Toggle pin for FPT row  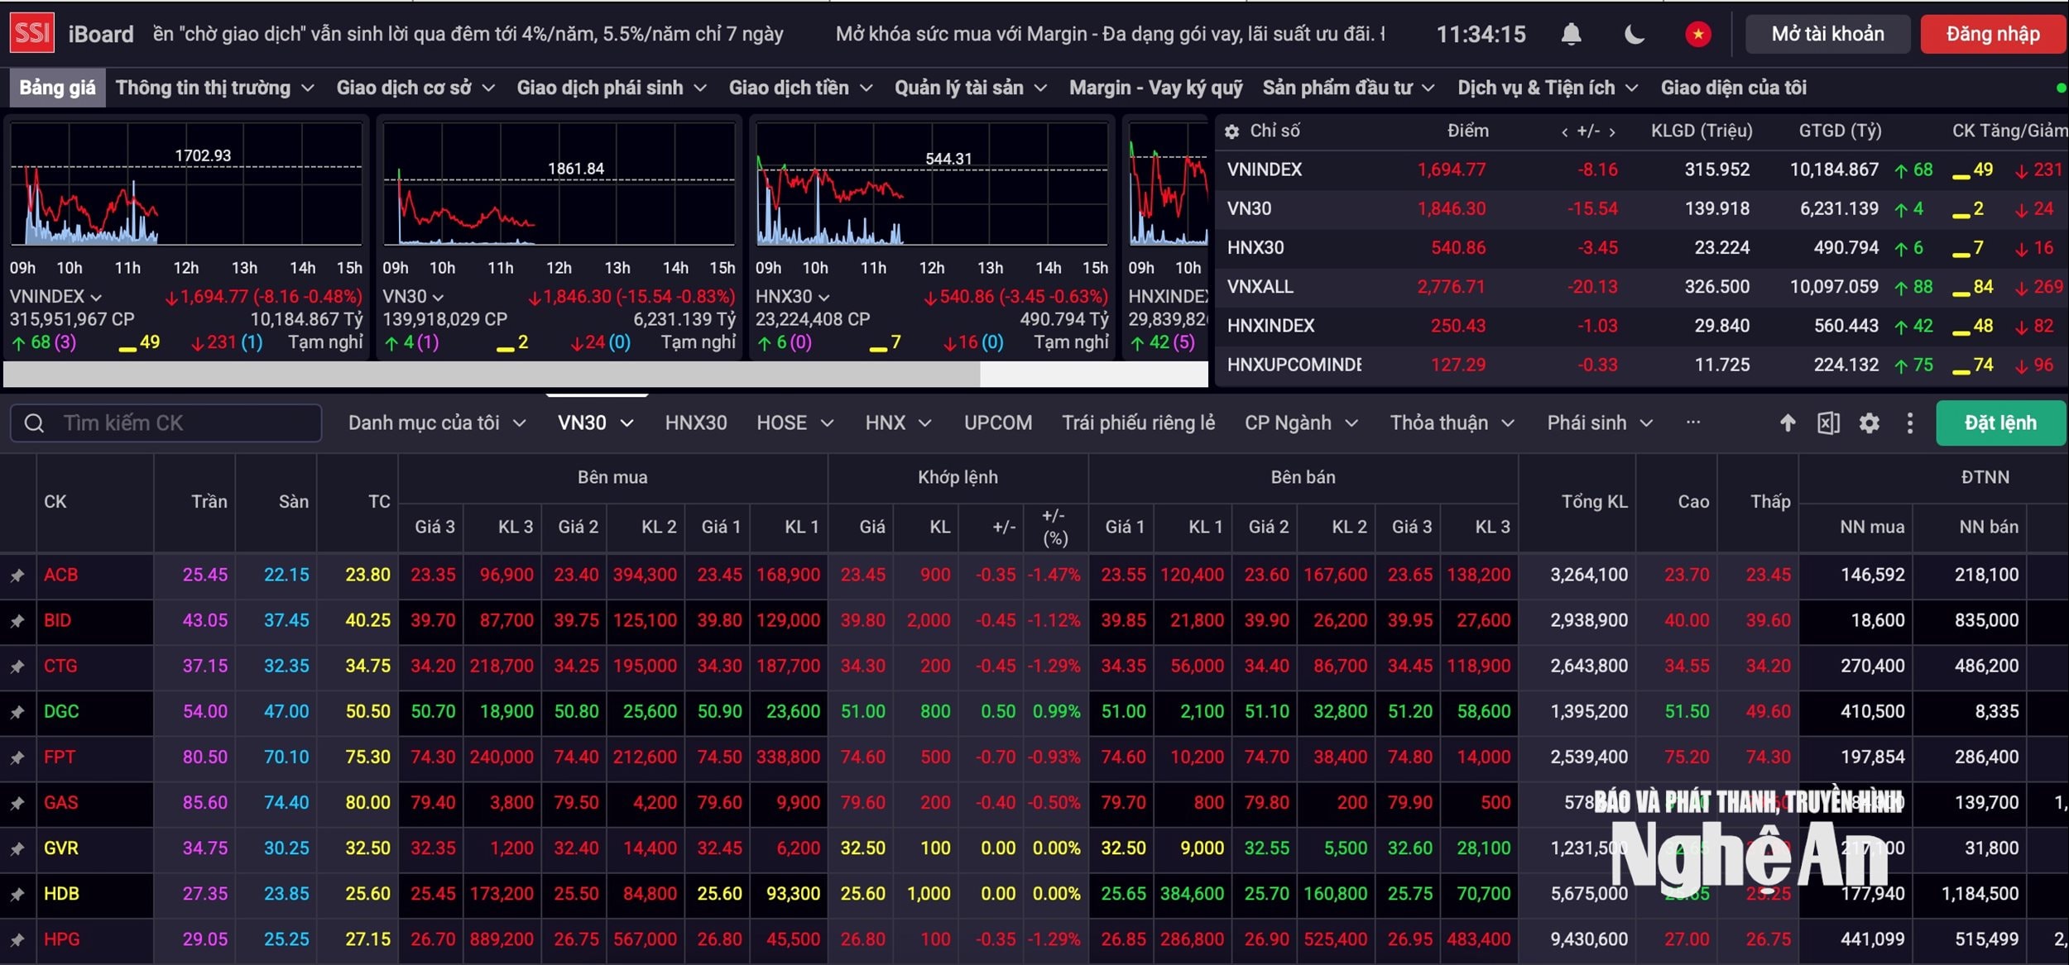pyautogui.click(x=17, y=757)
